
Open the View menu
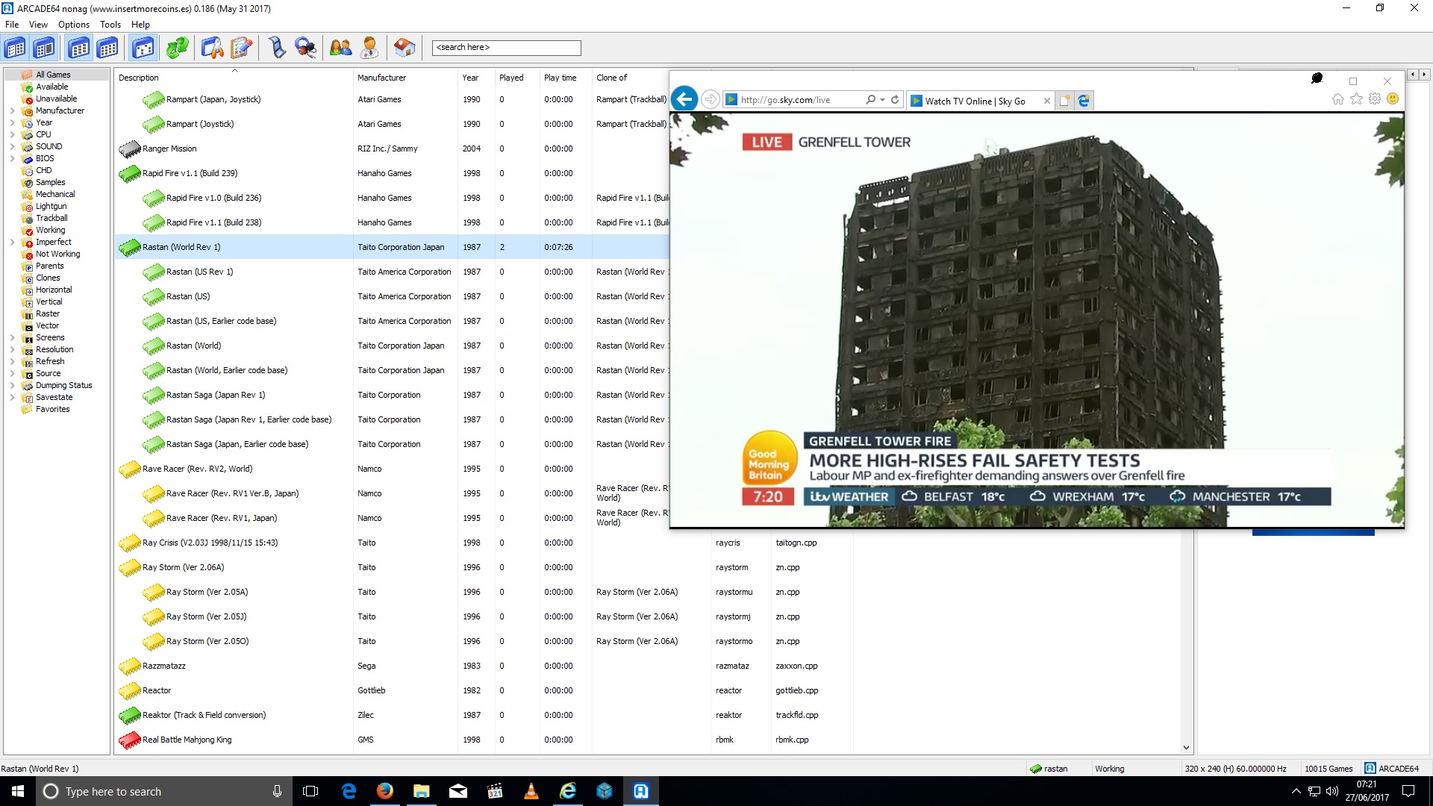click(x=38, y=24)
